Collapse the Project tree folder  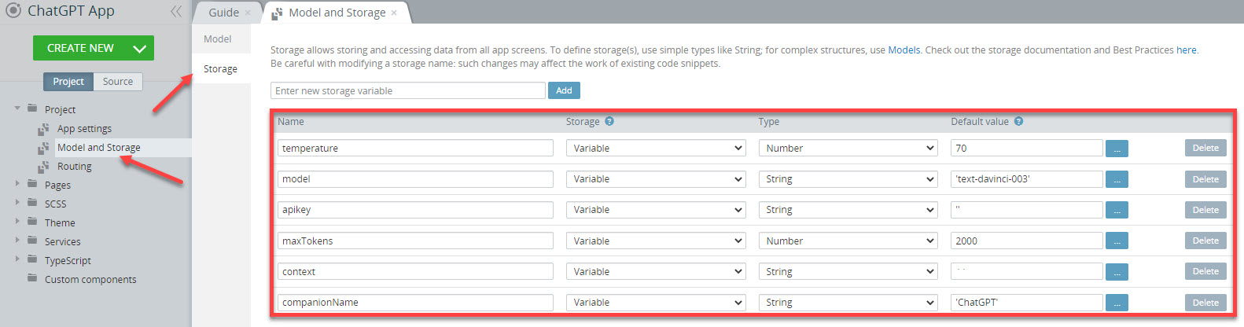click(x=17, y=108)
